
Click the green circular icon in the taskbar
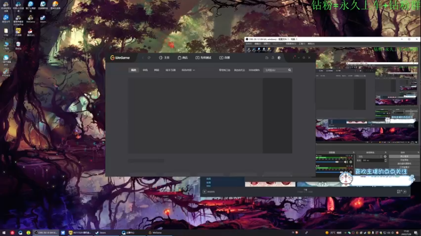tap(28, 232)
